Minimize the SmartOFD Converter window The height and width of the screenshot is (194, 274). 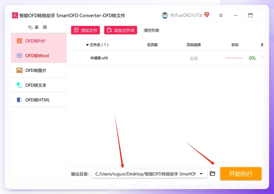coord(236,15)
